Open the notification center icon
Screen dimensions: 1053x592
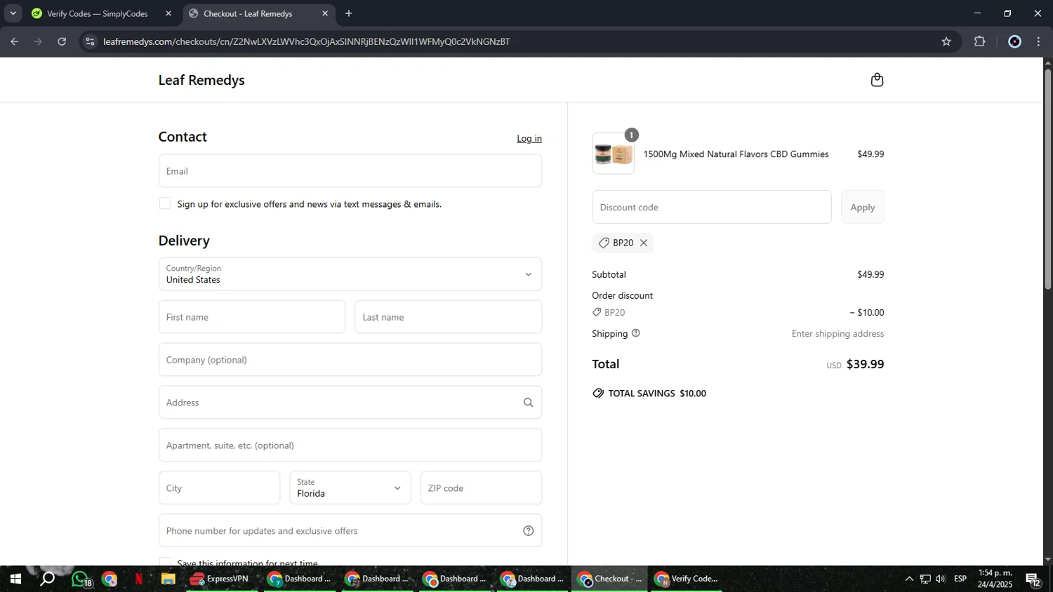[x=1033, y=579]
